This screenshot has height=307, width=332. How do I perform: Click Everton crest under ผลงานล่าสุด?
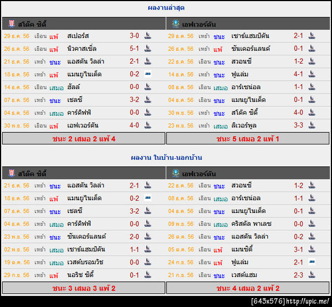coord(175,24)
